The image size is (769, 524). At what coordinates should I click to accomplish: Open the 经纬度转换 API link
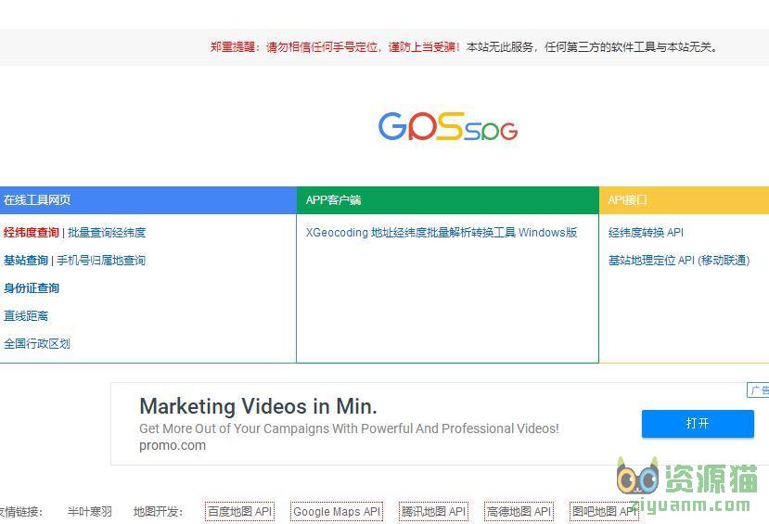[646, 233]
